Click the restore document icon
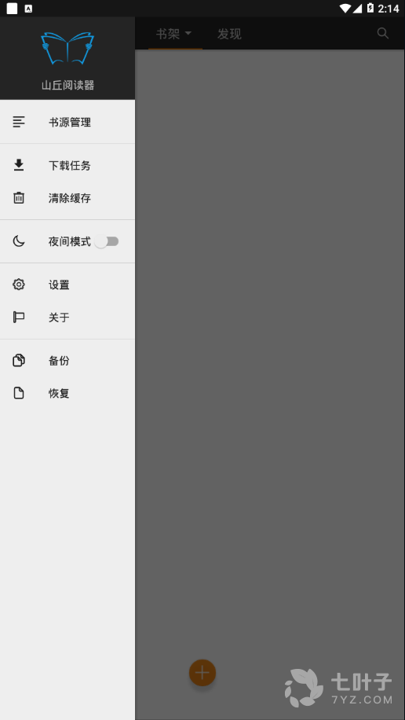This screenshot has width=405, height=720. coord(19,393)
